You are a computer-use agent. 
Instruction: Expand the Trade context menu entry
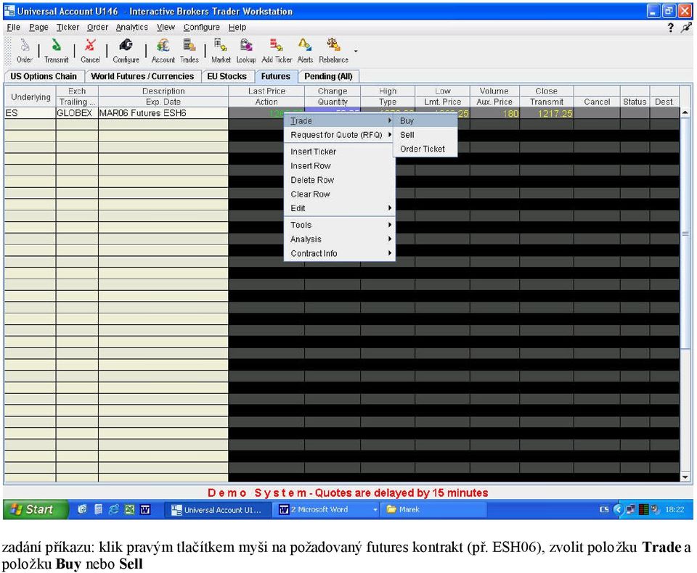coord(340,121)
